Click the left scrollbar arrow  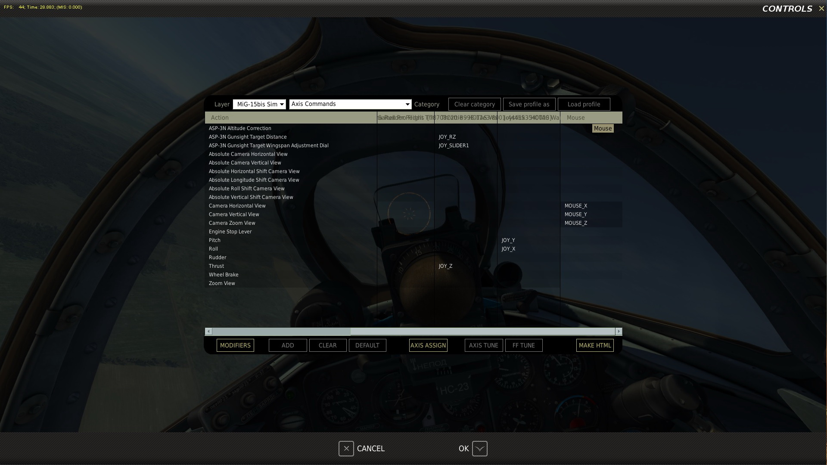click(208, 331)
